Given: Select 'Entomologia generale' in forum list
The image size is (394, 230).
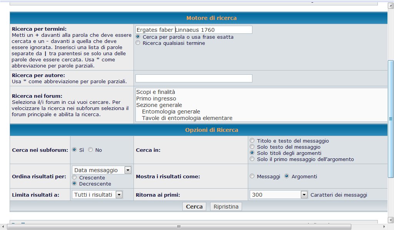Looking at the screenshot, I should (171, 112).
